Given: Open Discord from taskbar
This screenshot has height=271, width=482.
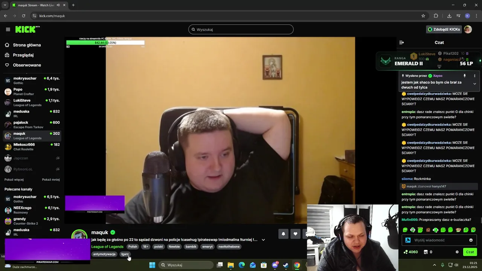Looking at the screenshot, I should pos(275,265).
